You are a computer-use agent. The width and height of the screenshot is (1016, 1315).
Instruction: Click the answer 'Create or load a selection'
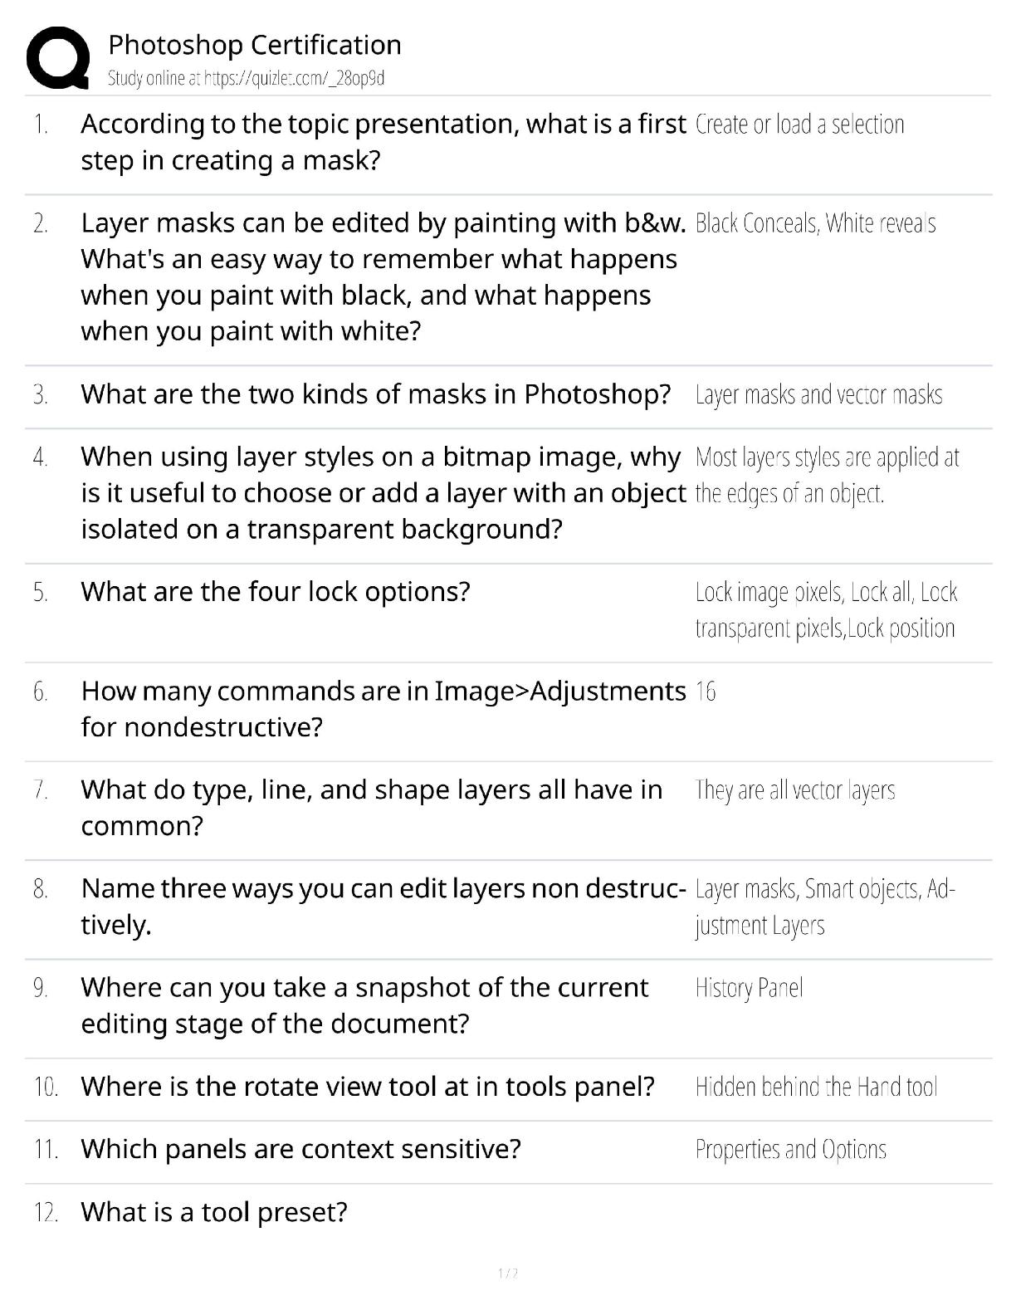point(799,125)
